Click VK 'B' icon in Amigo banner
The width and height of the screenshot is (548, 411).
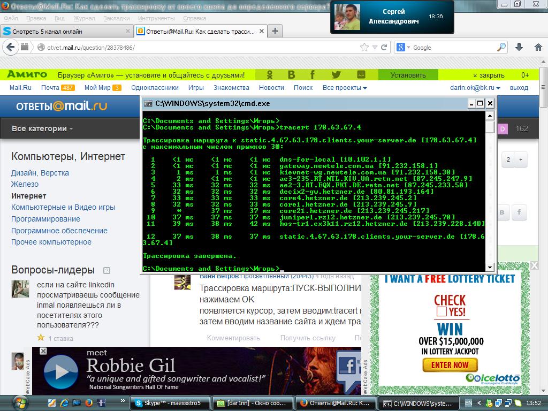coord(291,75)
